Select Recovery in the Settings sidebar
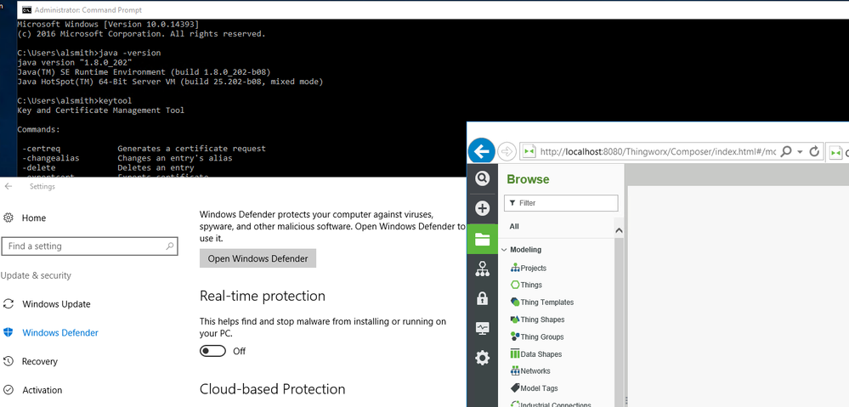The height and width of the screenshot is (407, 849). pyautogui.click(x=39, y=361)
